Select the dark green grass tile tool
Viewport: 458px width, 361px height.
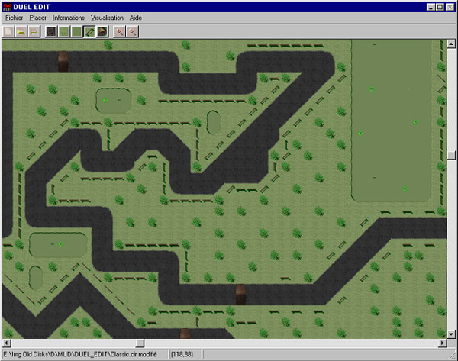tap(76, 31)
